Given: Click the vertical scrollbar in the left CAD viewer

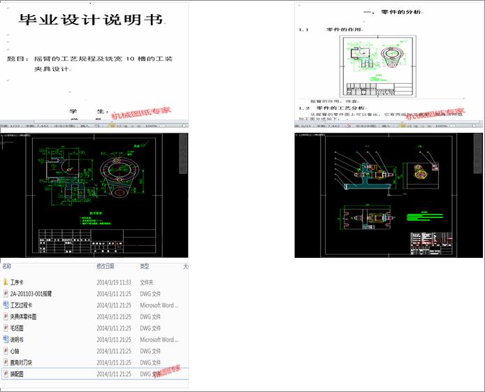Looking at the screenshot, I should click(183, 154).
